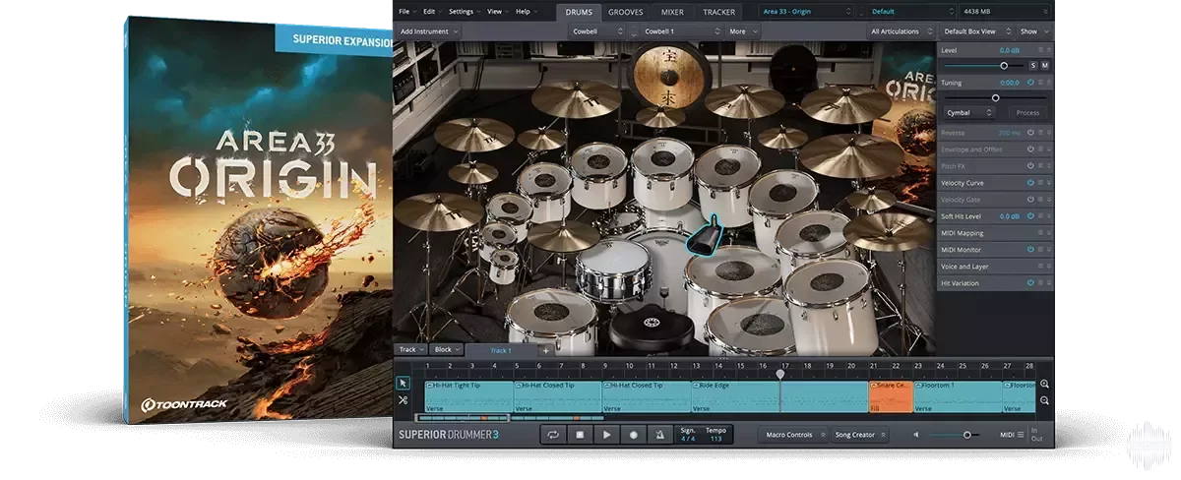Select the scissors cut tool
1181x480 pixels.
pos(404,400)
